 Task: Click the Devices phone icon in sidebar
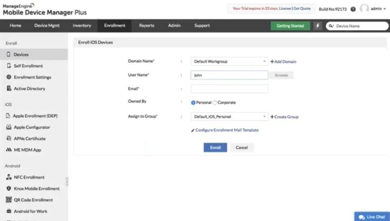9,54
